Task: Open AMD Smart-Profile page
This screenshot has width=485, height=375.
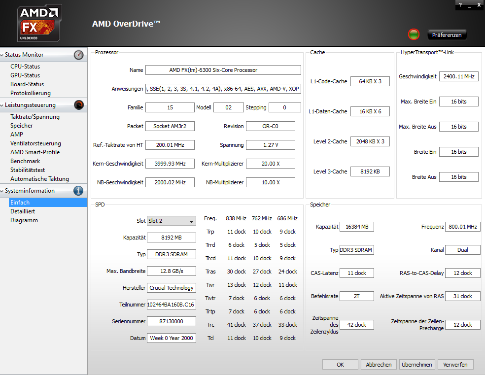Action: pyautogui.click(x=35, y=152)
